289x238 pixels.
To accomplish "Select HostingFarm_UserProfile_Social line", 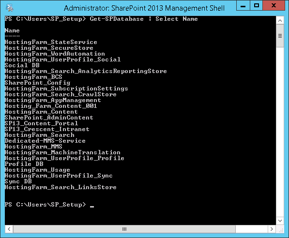I will (62, 59).
